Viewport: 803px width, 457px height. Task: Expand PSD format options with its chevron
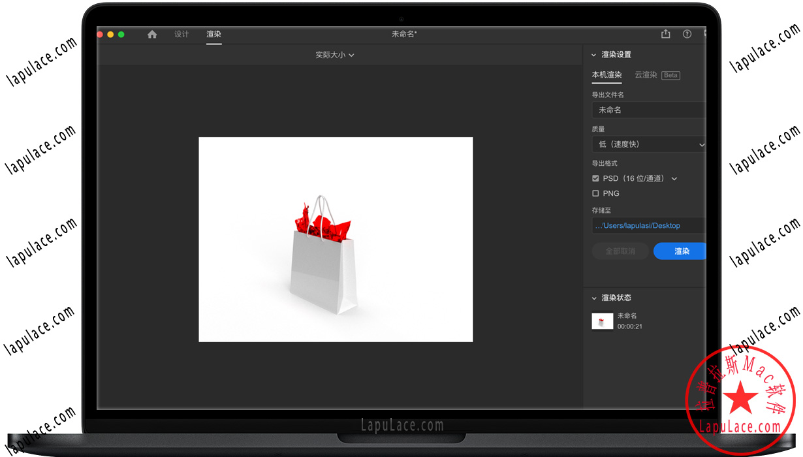tap(674, 178)
